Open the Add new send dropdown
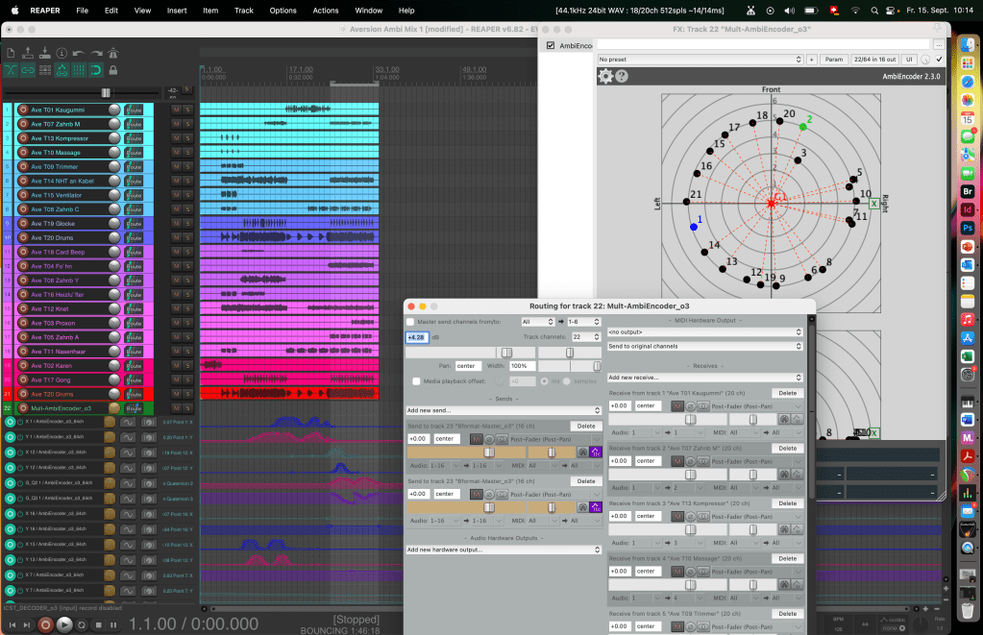The image size is (983, 635). point(504,410)
